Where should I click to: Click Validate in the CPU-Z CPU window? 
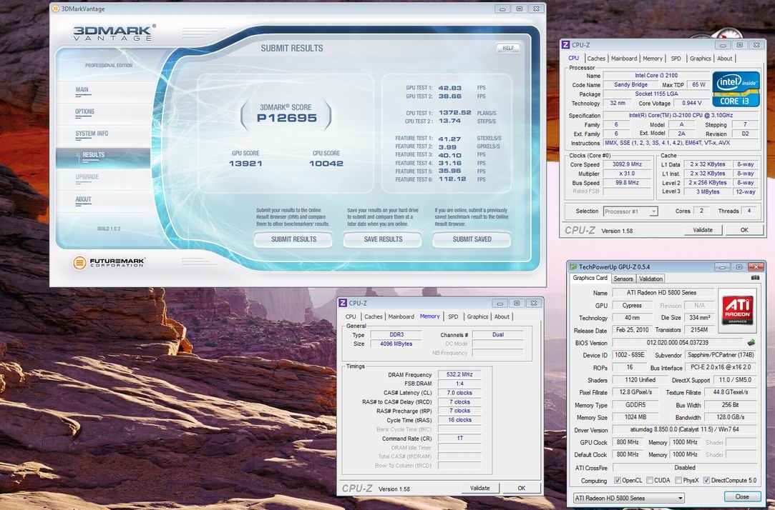(703, 230)
